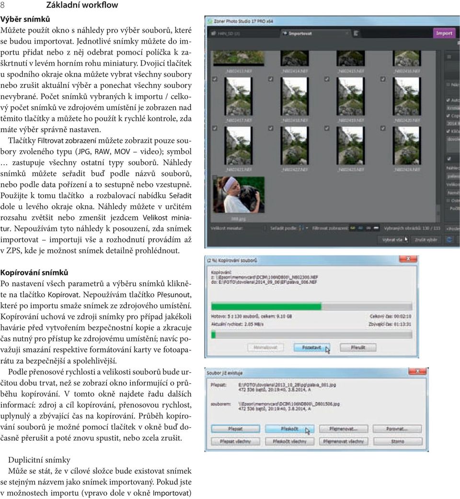Select the _N802424.NEF thumbnail image
Image resolution: width=460 pixels, height=499 pixels.
(407, 146)
